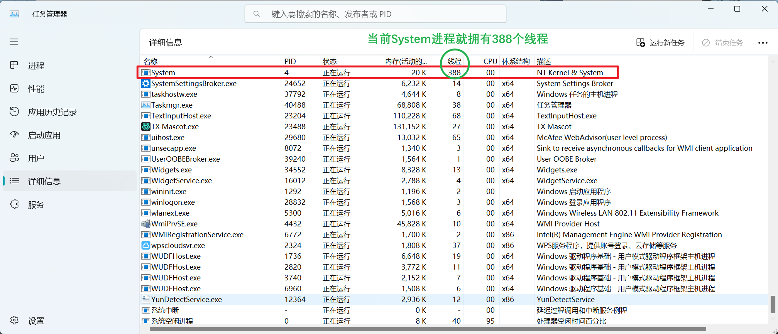
Task: Click the 结束任务 button label
Action: (x=729, y=42)
